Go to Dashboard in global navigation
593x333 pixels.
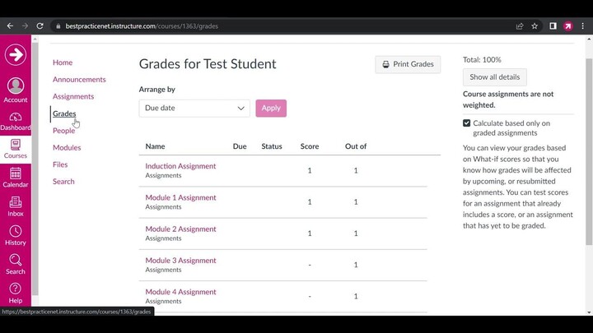coord(16,122)
